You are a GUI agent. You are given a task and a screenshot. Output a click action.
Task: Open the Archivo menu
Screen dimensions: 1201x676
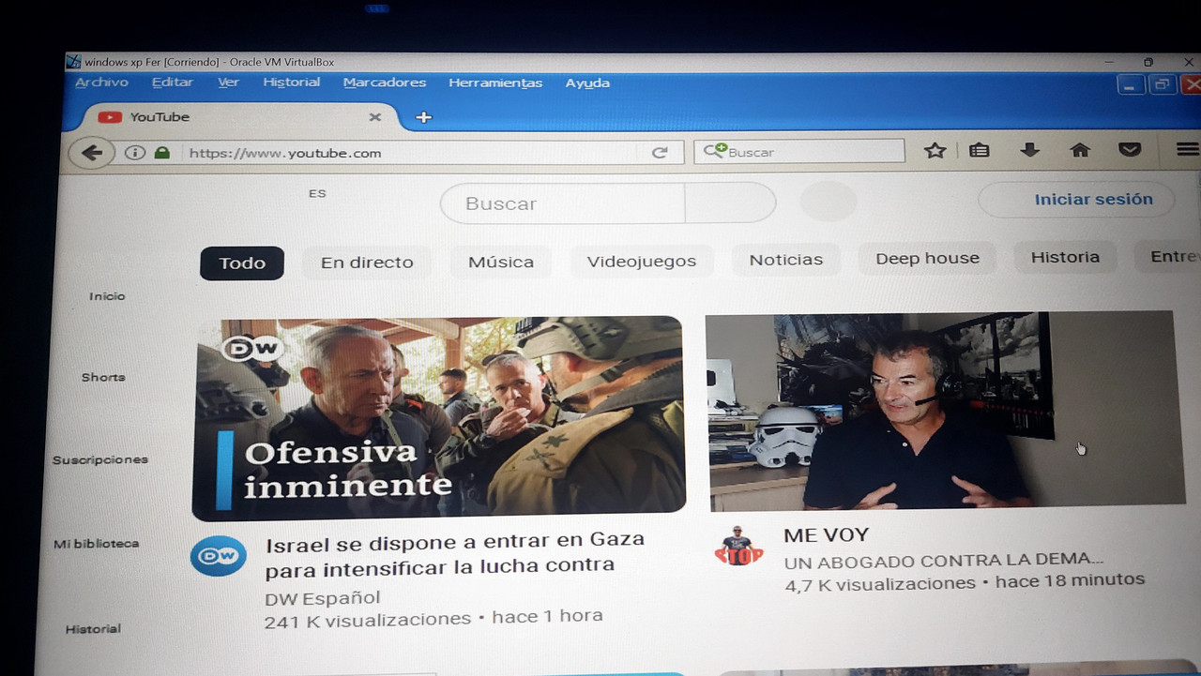pyautogui.click(x=101, y=83)
